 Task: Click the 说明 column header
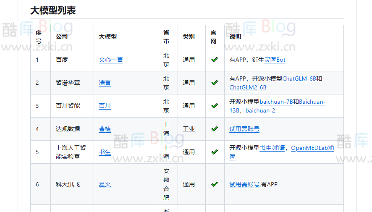tap(284, 37)
